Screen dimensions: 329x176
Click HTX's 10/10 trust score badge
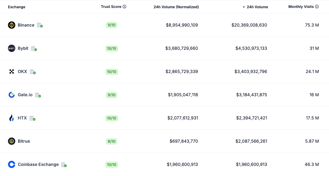click(111, 118)
